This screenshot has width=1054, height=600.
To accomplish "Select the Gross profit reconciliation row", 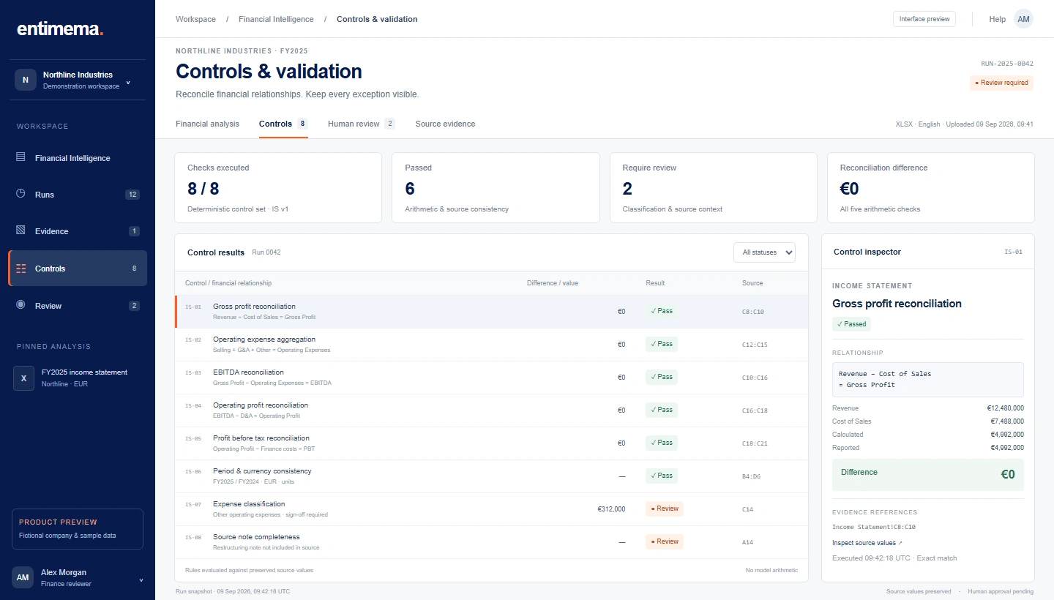I will pyautogui.click(x=492, y=312).
